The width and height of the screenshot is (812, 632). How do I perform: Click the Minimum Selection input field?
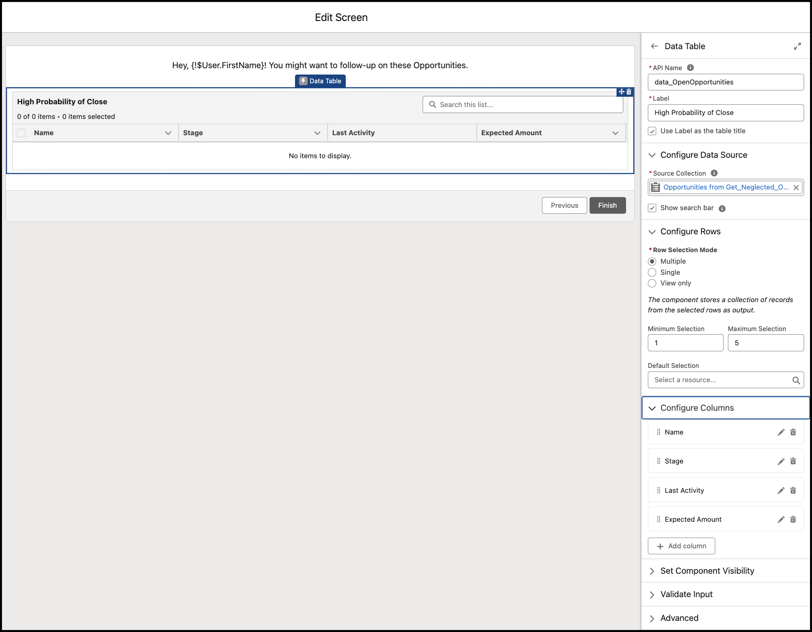click(685, 343)
